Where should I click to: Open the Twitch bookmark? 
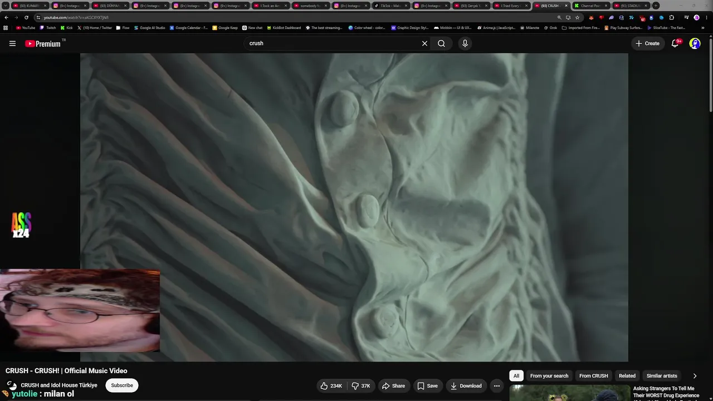pos(48,27)
